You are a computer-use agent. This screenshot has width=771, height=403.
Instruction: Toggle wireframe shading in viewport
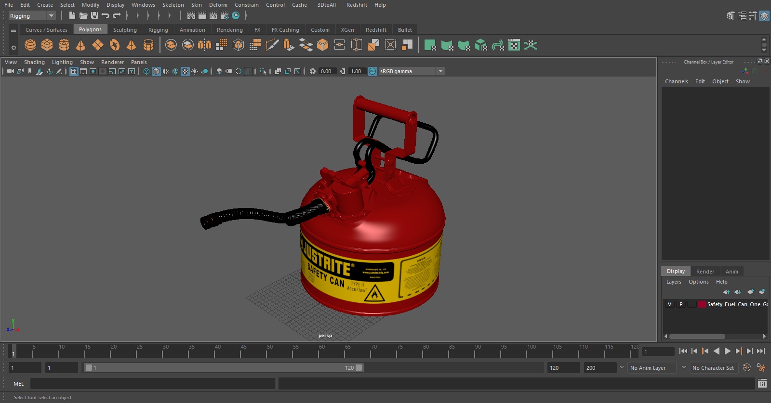coord(146,71)
